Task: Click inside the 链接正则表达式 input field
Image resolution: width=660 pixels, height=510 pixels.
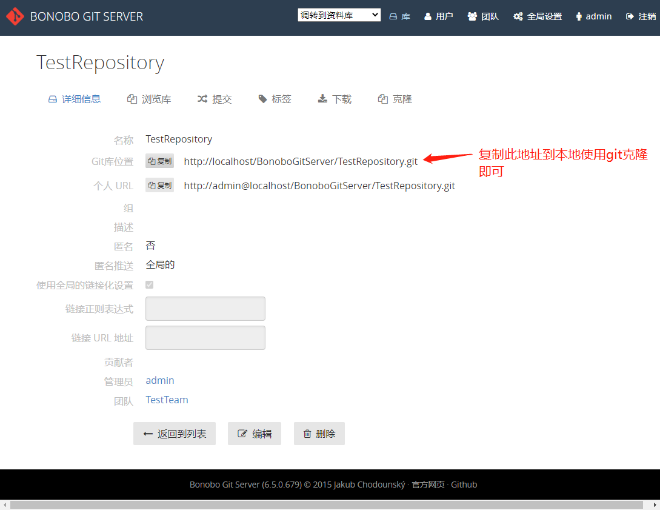Action: click(205, 309)
